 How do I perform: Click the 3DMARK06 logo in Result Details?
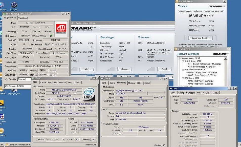tap(221, 53)
